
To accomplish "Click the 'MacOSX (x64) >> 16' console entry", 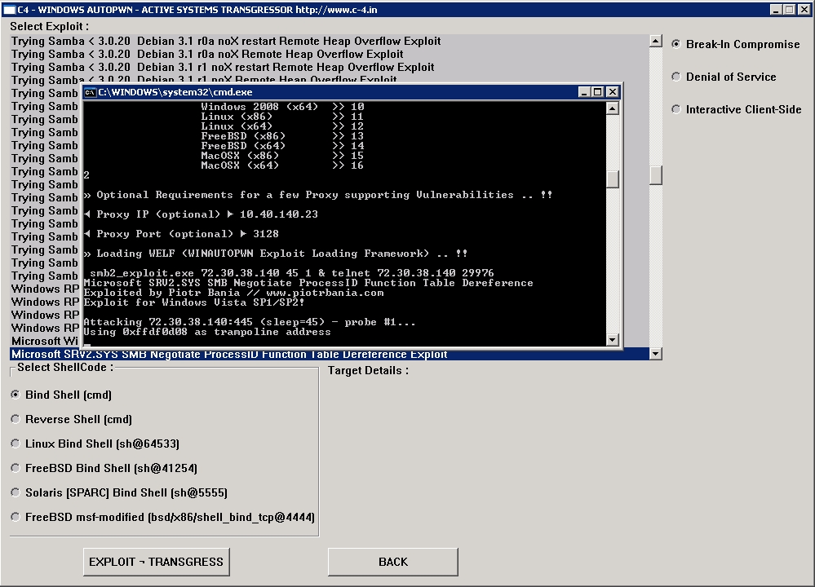I will point(282,166).
